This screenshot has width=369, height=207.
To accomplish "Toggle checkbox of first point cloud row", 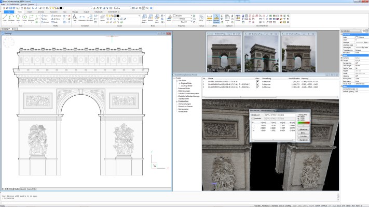I will pyautogui.click(x=258, y=81).
